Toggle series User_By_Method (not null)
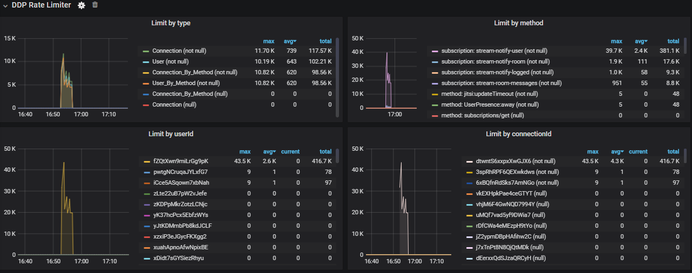Viewport: 692px width, 273px height. click(x=186, y=83)
